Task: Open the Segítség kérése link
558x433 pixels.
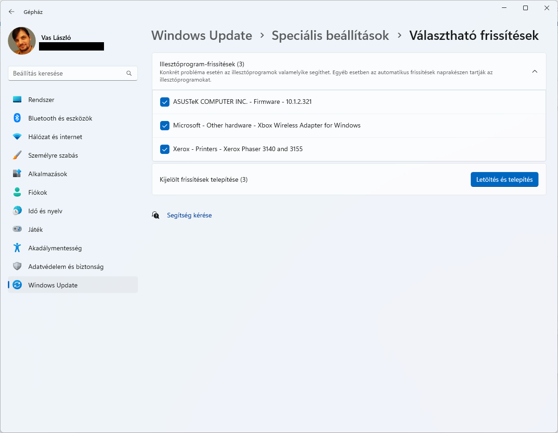Action: pyautogui.click(x=189, y=215)
